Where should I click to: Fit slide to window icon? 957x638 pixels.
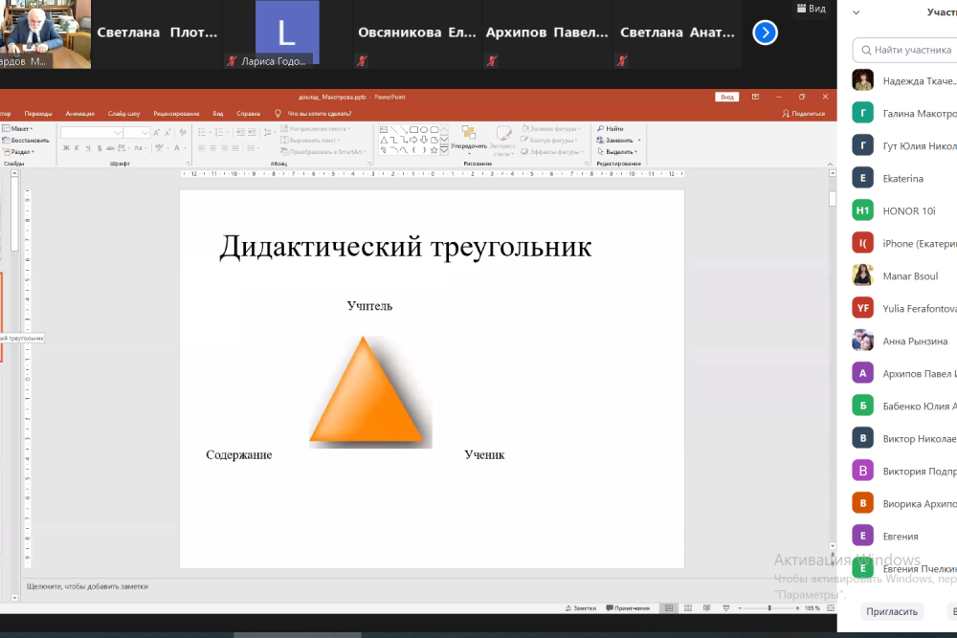click(831, 608)
